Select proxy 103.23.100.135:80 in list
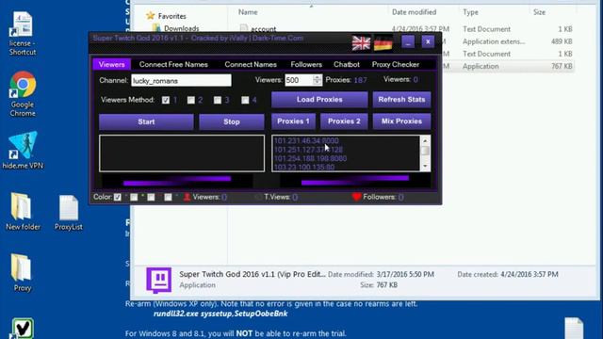Viewport: 603px width, 339px height. pos(304,167)
